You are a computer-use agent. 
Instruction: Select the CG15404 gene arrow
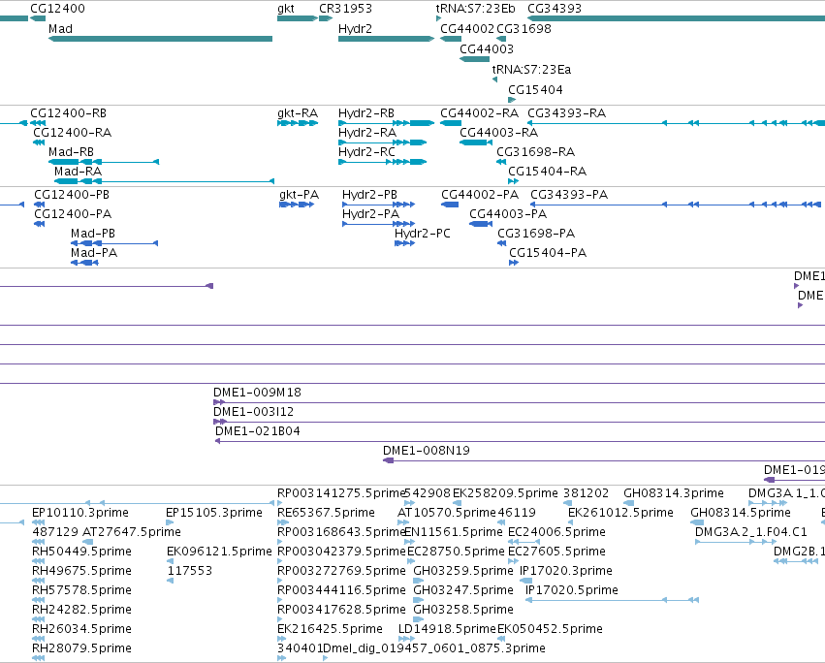pyautogui.click(x=512, y=100)
